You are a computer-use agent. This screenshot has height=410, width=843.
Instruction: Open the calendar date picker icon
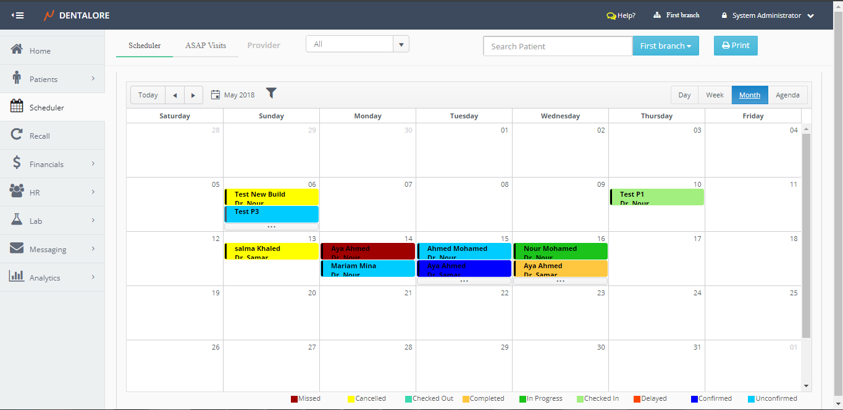coord(216,95)
